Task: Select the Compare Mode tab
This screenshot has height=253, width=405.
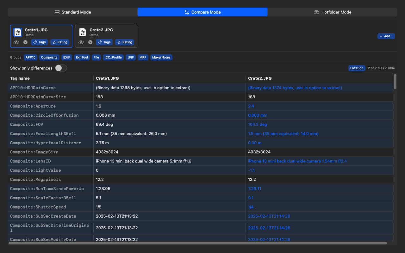Action: pyautogui.click(x=202, y=12)
